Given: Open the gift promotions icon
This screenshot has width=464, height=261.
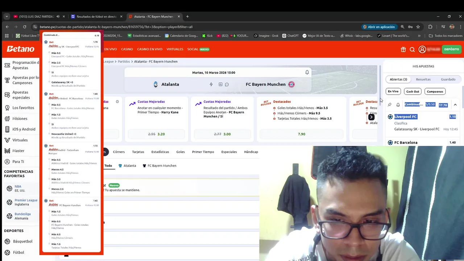Looking at the screenshot, I should pos(403,49).
